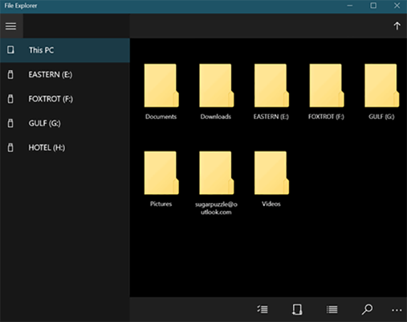The width and height of the screenshot is (407, 322).
Task: Choose GULF (G:) drive in sidebar
Action: pos(44,123)
